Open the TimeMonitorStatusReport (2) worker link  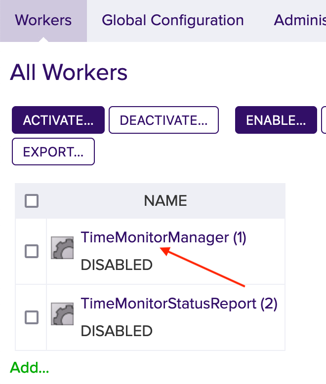(x=179, y=304)
